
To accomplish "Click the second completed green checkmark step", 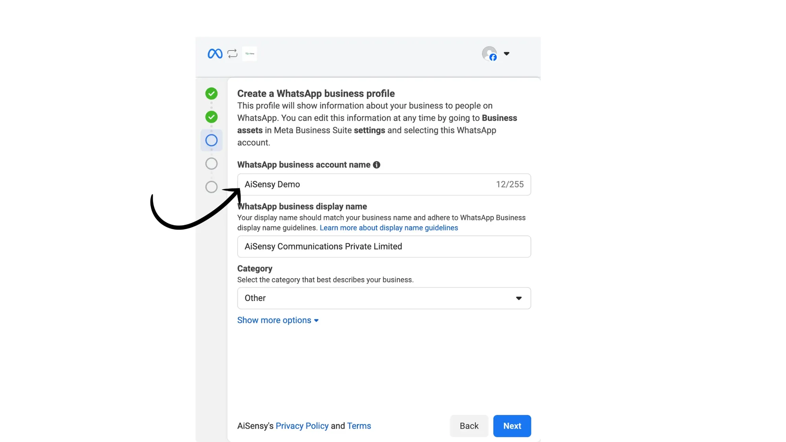I will click(211, 117).
